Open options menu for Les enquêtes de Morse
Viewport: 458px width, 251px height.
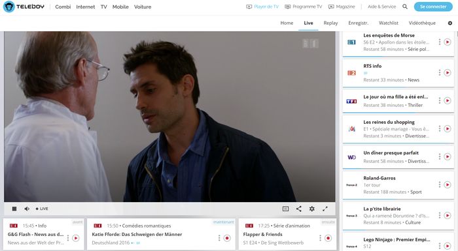[x=439, y=42]
